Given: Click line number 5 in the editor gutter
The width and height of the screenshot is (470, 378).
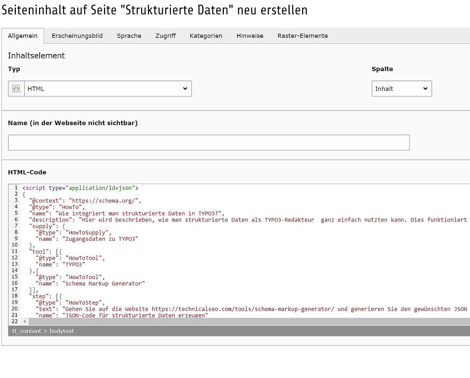Looking at the screenshot, I should click(x=16, y=213).
